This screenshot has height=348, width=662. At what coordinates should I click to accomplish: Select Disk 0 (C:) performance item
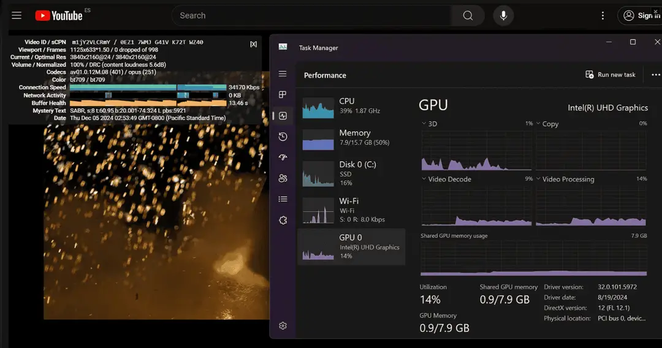point(351,173)
